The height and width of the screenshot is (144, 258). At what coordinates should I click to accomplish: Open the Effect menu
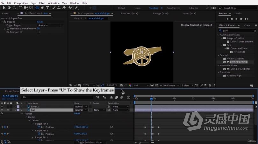[42, 3]
